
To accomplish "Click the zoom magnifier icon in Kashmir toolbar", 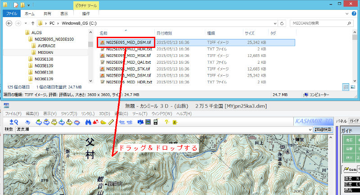I will pyautogui.click(x=13, y=122).
